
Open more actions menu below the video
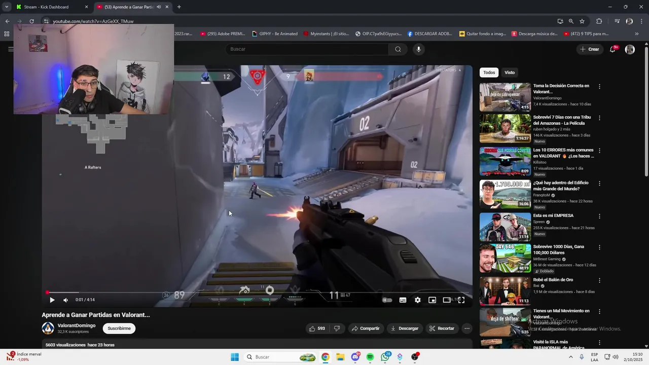[467, 328]
